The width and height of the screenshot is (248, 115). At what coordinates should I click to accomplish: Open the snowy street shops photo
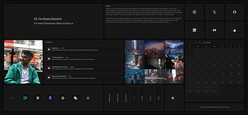coord(134,62)
